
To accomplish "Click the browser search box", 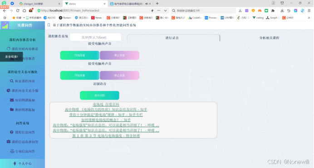I will pyautogui.click(x=203, y=10).
